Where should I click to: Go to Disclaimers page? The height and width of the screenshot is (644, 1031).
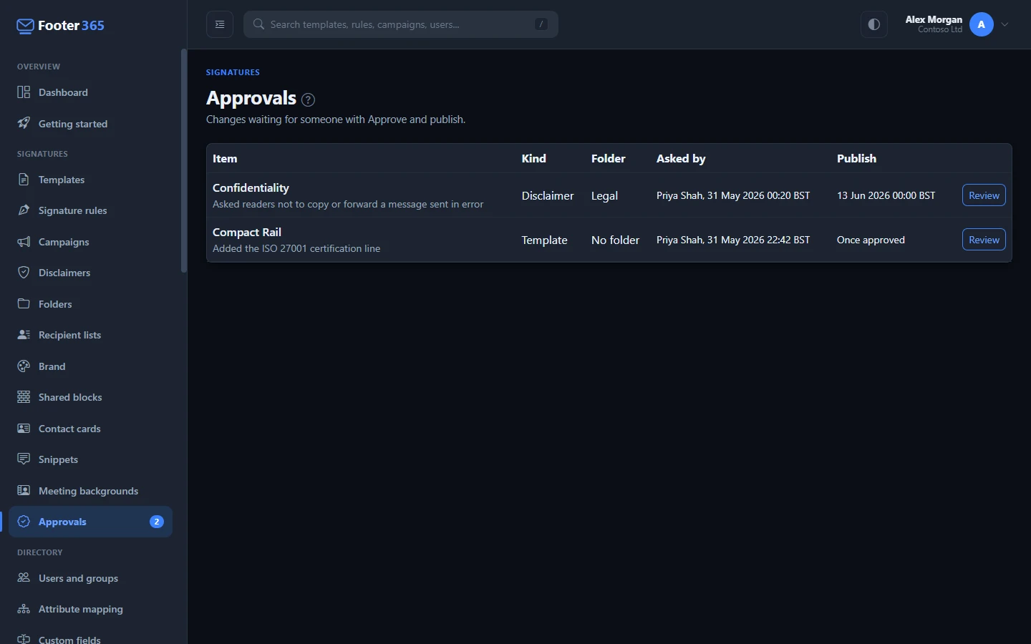click(90, 273)
